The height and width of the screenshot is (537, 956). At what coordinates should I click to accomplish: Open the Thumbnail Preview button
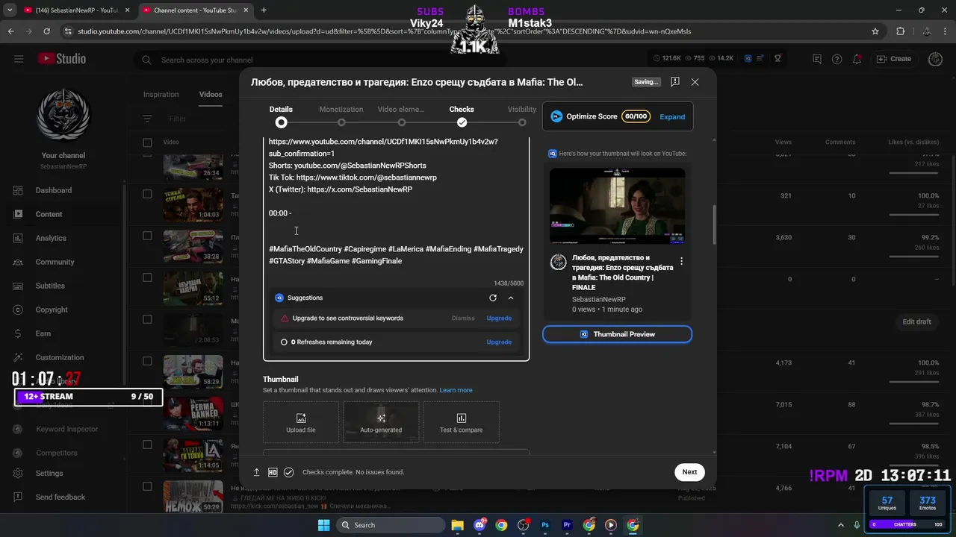[x=617, y=334]
